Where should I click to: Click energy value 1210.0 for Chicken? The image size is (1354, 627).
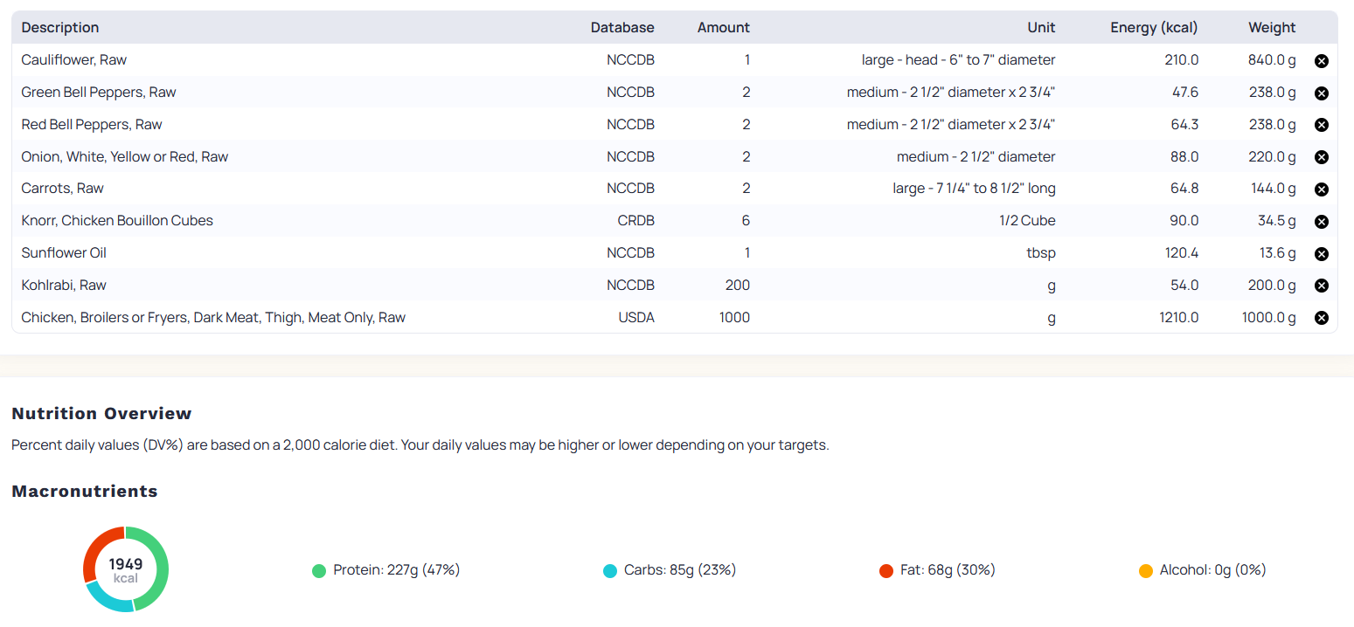click(1179, 318)
